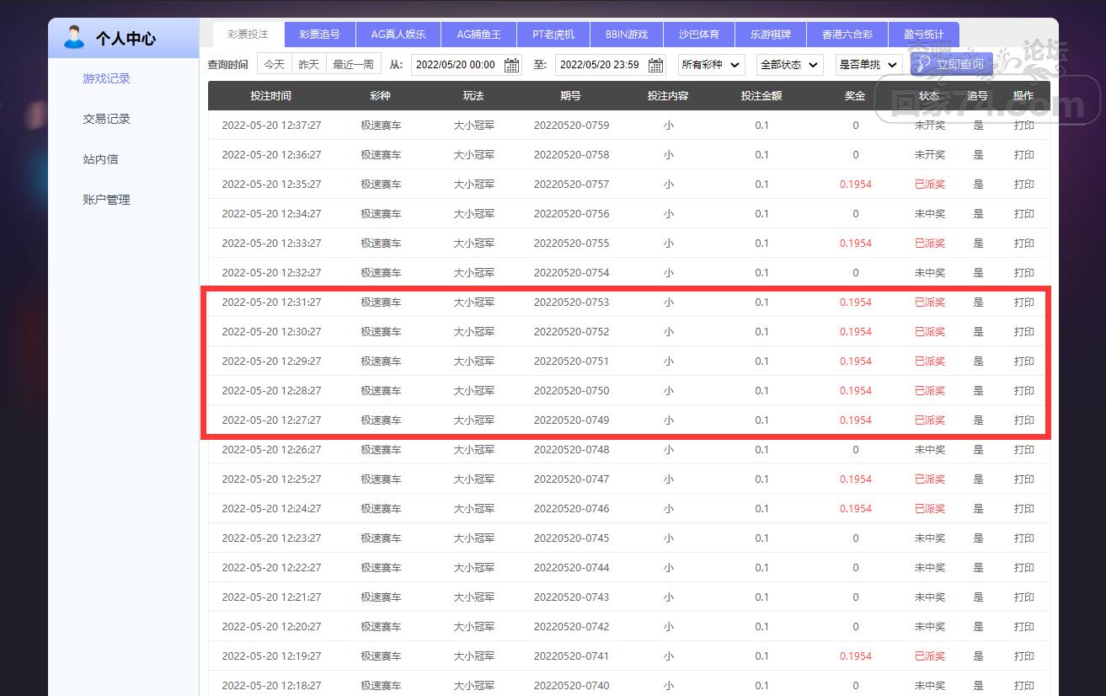
Task: Expand the 是否单挑 dropdown
Action: tap(868, 65)
